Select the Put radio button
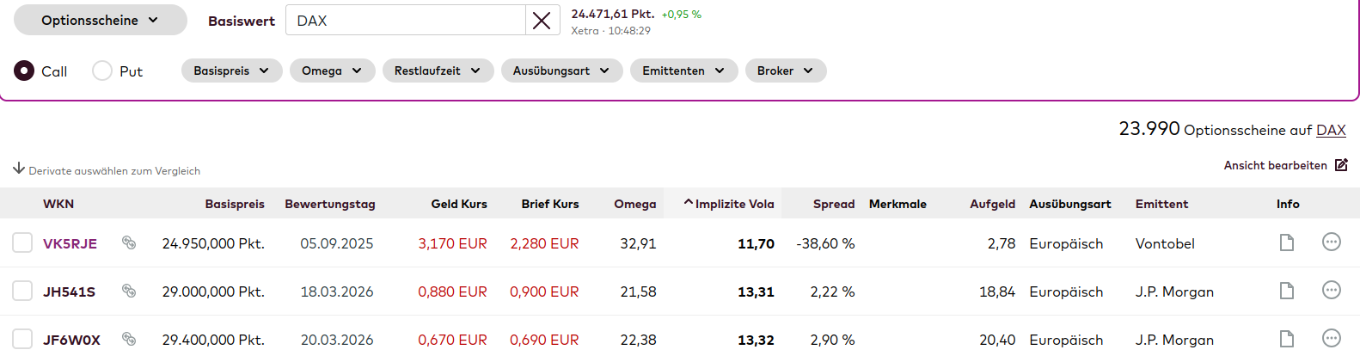The height and width of the screenshot is (356, 1360). (102, 71)
